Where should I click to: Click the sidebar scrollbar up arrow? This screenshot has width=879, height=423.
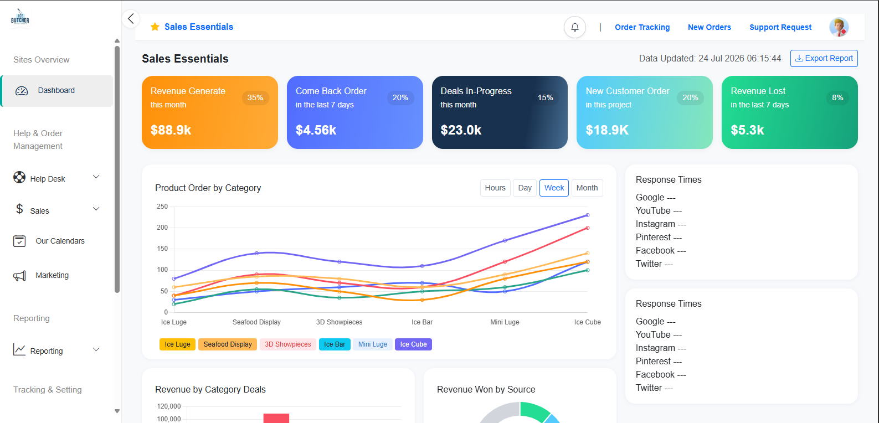(117, 41)
